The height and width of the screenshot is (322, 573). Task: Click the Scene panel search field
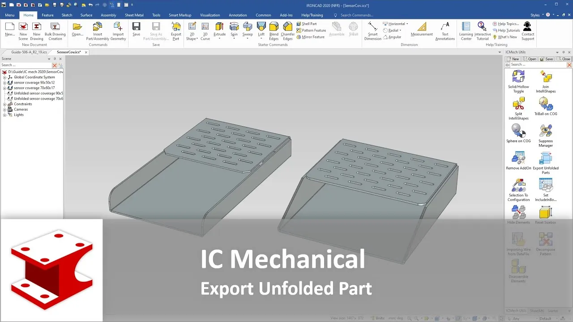coord(26,65)
